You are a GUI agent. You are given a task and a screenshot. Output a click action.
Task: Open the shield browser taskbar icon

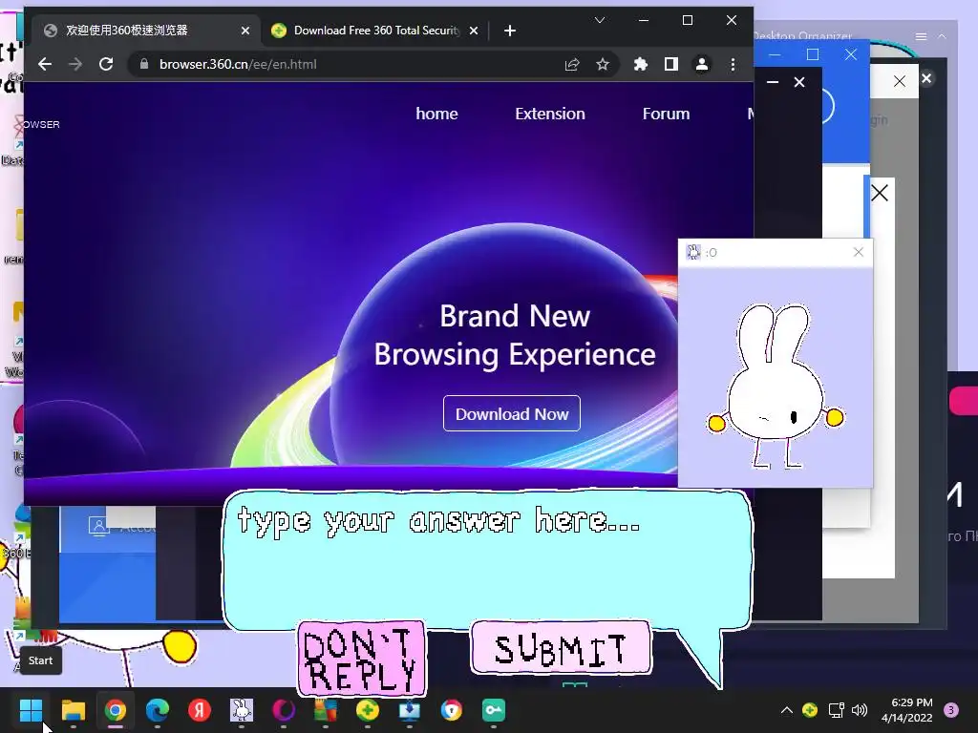(452, 710)
